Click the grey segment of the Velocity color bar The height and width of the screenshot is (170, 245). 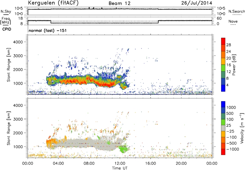223,128
